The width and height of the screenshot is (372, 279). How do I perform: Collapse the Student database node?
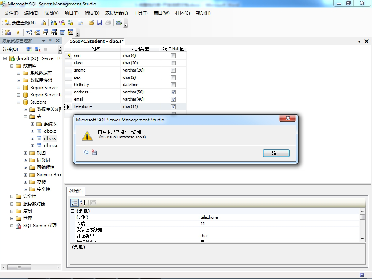[19, 102]
